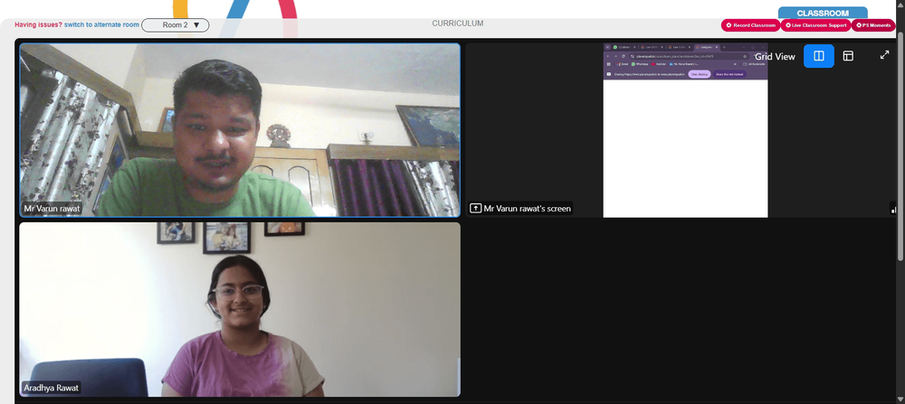The image size is (905, 404).
Task: Click the Mr Varun rawat name label
Action: click(x=52, y=209)
